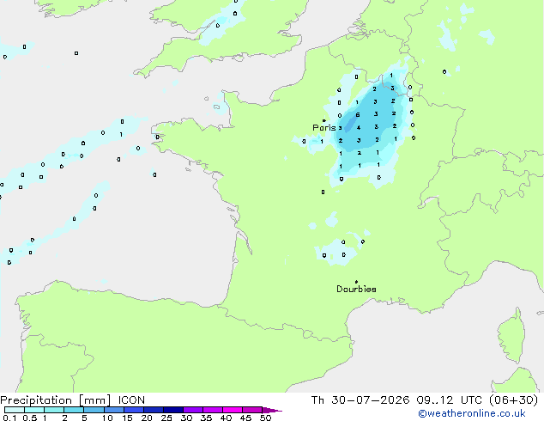Select the 35–40 mm legend swatch
This screenshot has width=544, height=421.
[212, 410]
